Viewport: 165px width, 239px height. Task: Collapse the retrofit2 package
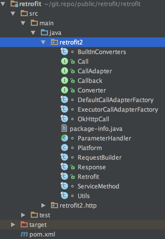click(43, 42)
